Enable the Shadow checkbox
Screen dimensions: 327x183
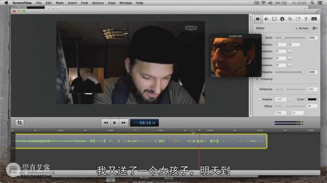[x=260, y=99]
